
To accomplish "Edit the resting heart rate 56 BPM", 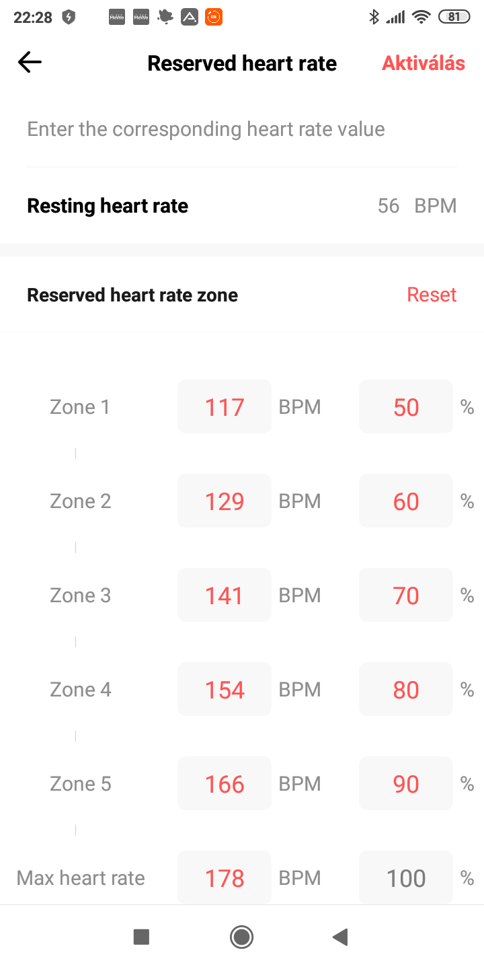I will pyautogui.click(x=417, y=206).
